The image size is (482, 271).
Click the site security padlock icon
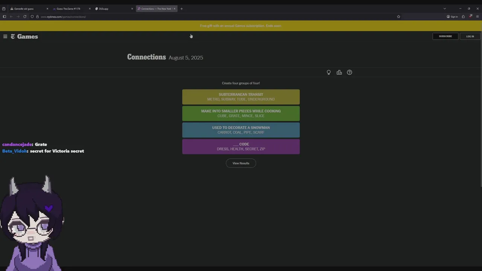(37, 17)
